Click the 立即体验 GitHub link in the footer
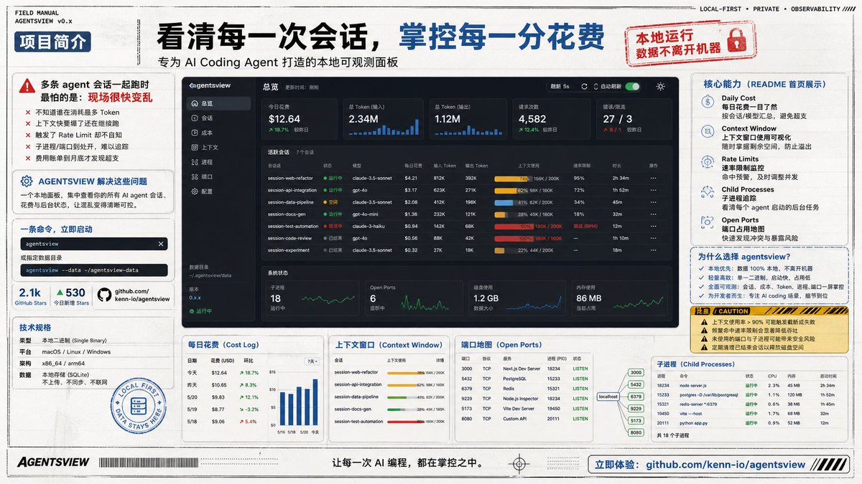 tap(720, 465)
